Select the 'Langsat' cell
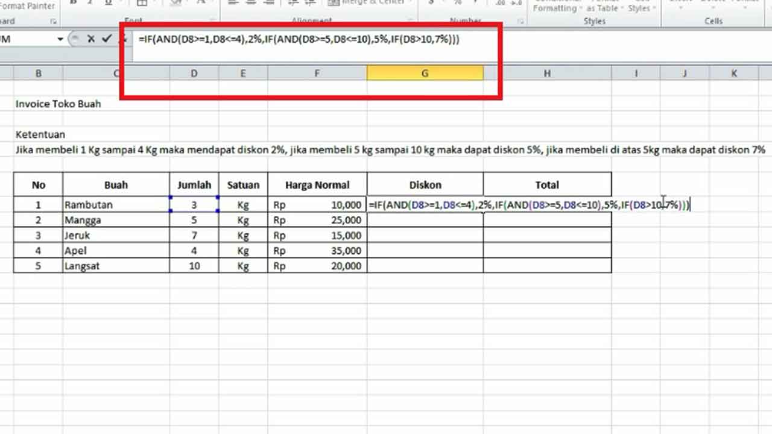Image resolution: width=772 pixels, height=434 pixels. click(116, 266)
